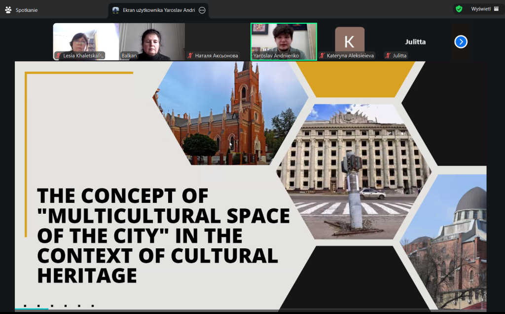The width and height of the screenshot is (505, 314).
Task: Click Kateryna Aleksieieva's K avatar
Action: 349,40
